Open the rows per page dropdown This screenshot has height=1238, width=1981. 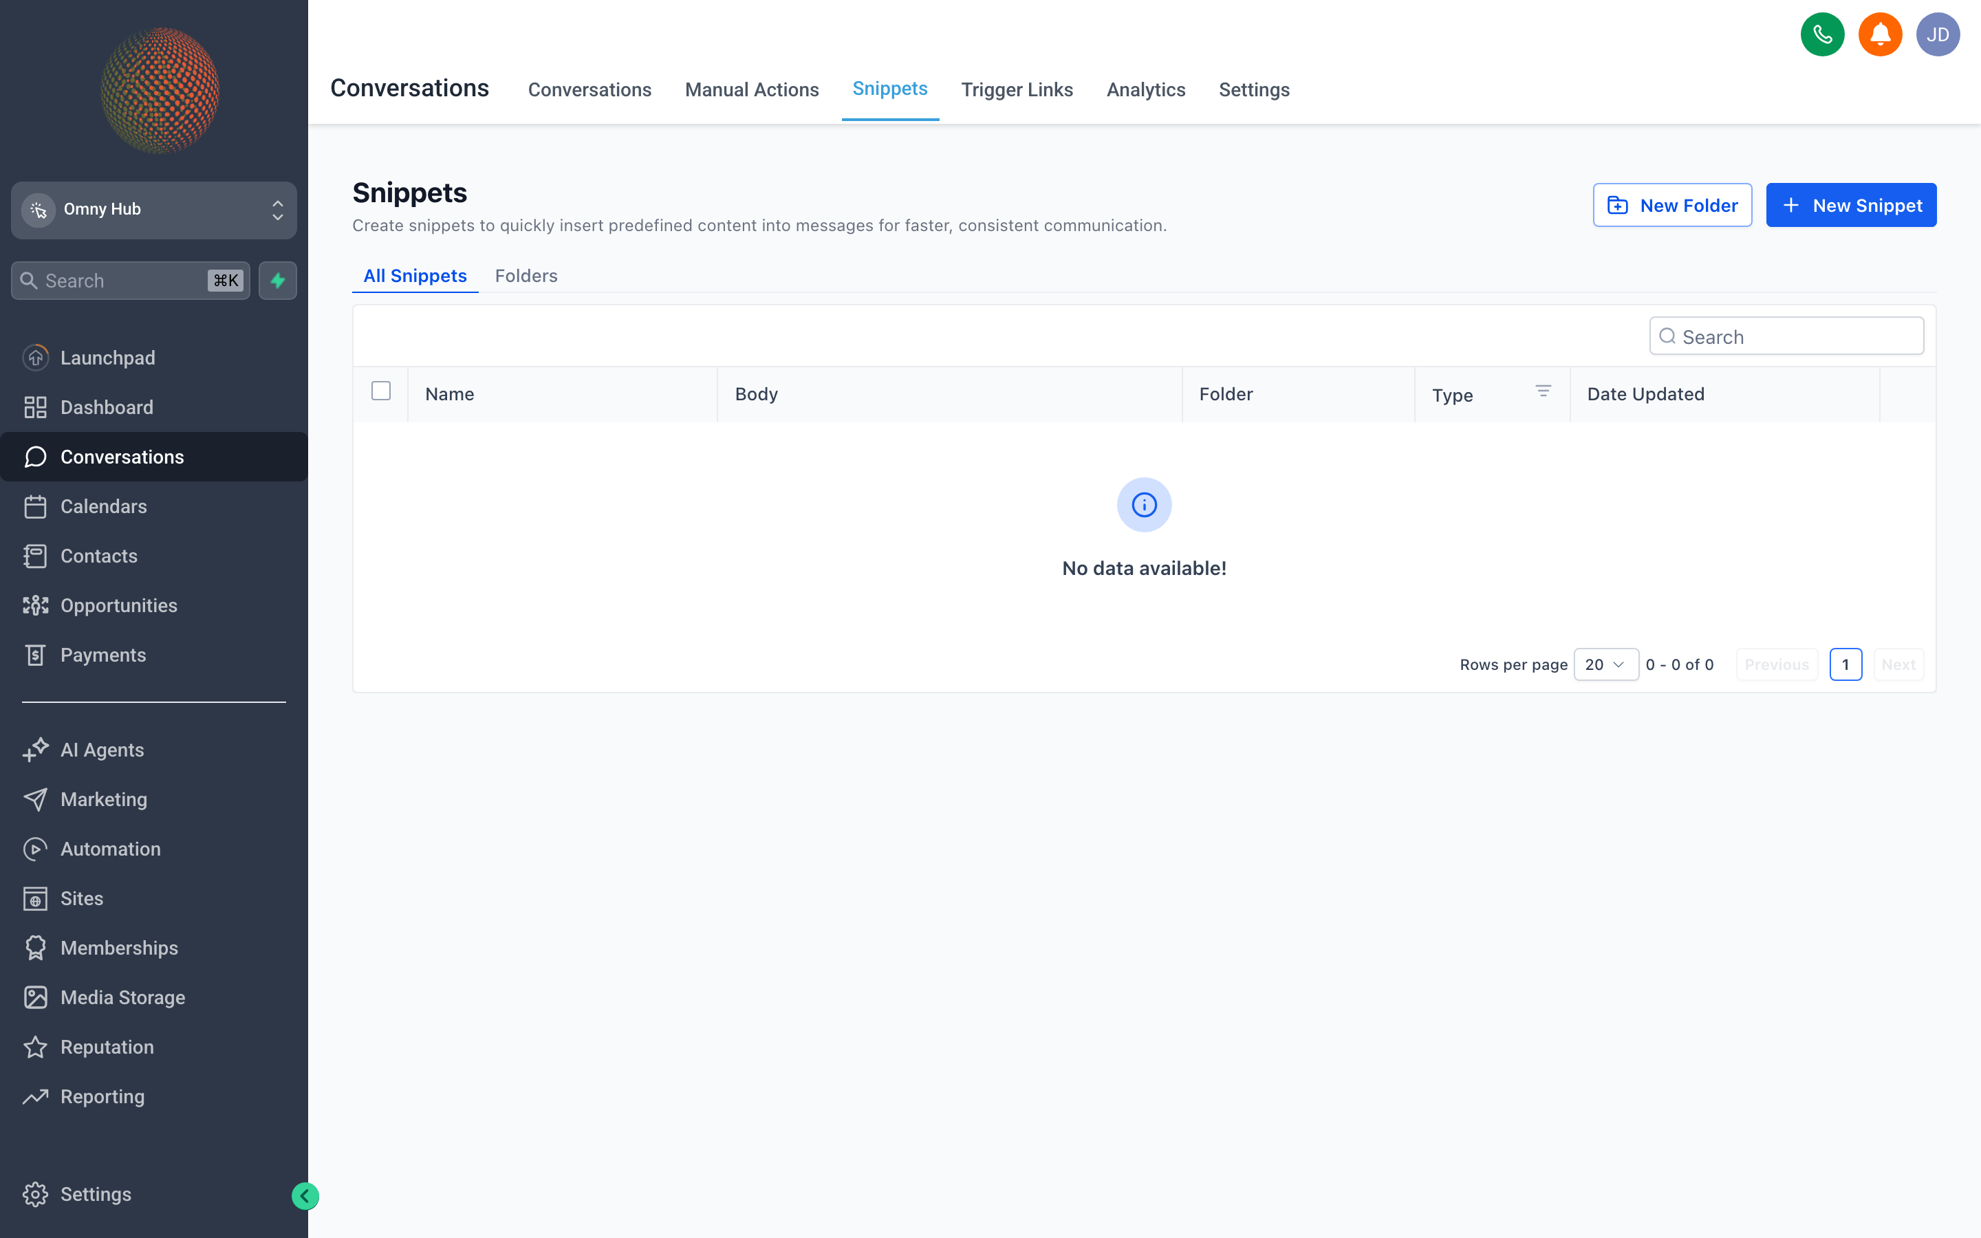tap(1605, 664)
